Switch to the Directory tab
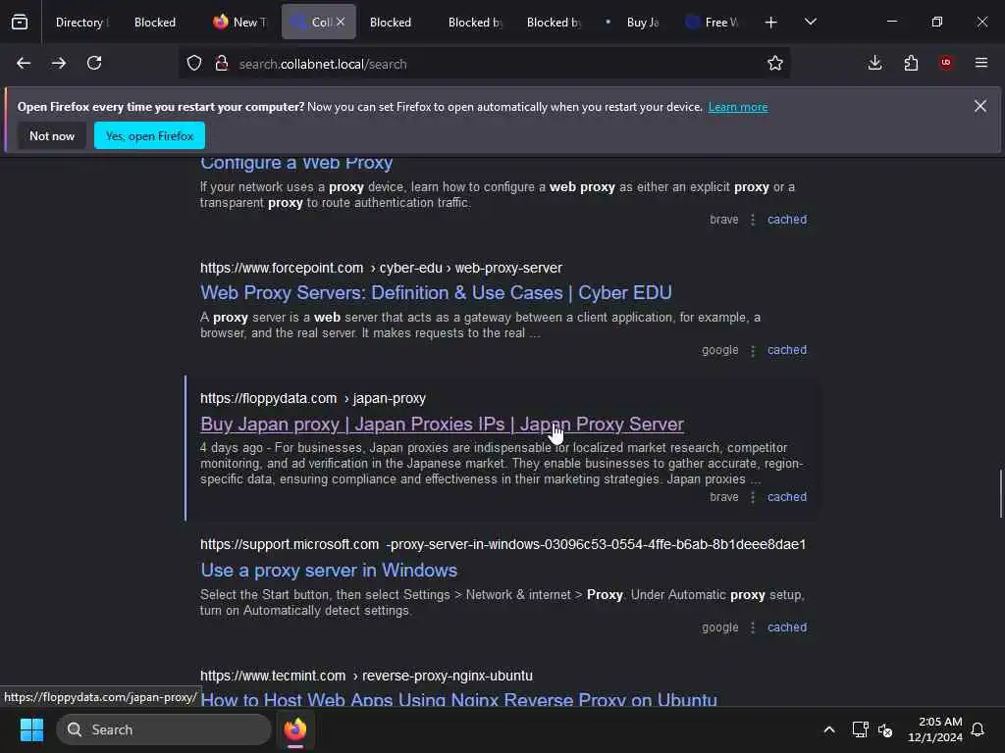 pyautogui.click(x=82, y=23)
